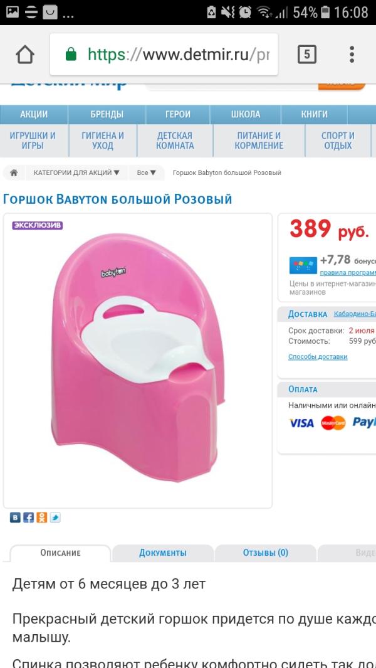This screenshot has height=668, width=376.
Task: Click the Способы доставки link
Action: pyautogui.click(x=318, y=356)
